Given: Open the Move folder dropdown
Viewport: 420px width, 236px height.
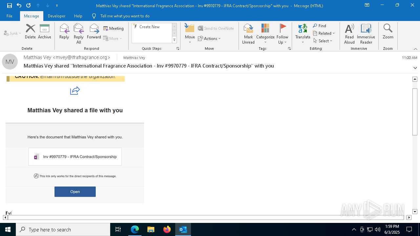Looking at the screenshot, I should [x=190, y=33].
